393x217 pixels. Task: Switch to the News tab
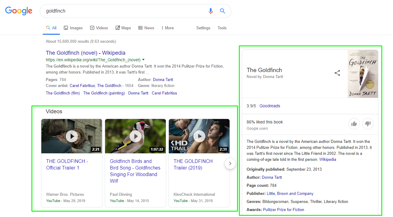[x=146, y=28]
